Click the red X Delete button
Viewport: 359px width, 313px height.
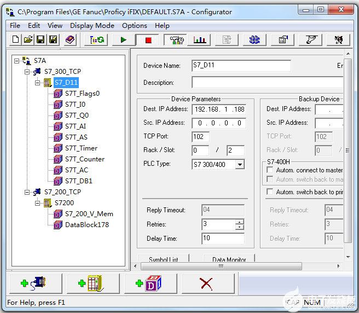(208, 283)
